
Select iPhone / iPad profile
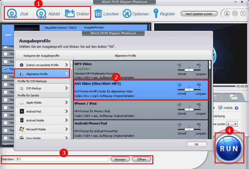(x=141, y=110)
